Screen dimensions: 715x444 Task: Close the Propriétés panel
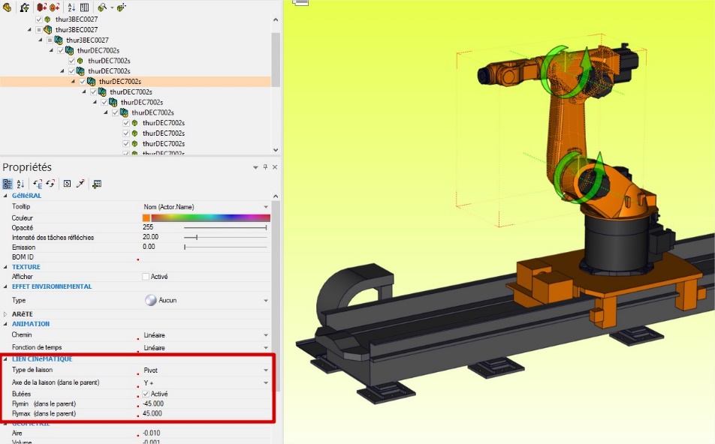(x=275, y=167)
